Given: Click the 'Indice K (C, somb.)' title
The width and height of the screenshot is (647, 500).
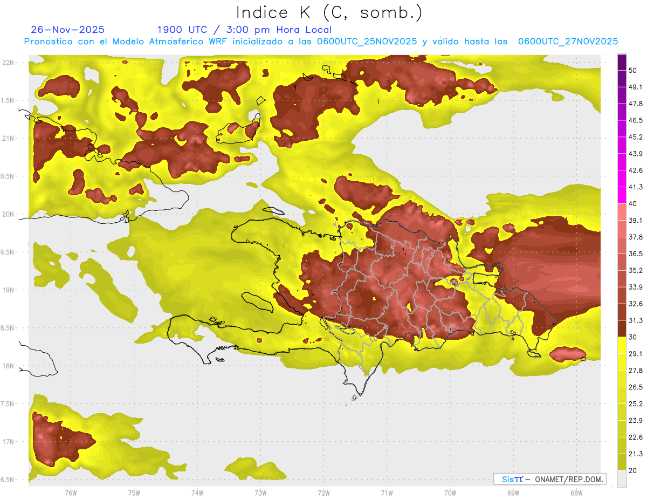Looking at the screenshot, I should pyautogui.click(x=329, y=12).
